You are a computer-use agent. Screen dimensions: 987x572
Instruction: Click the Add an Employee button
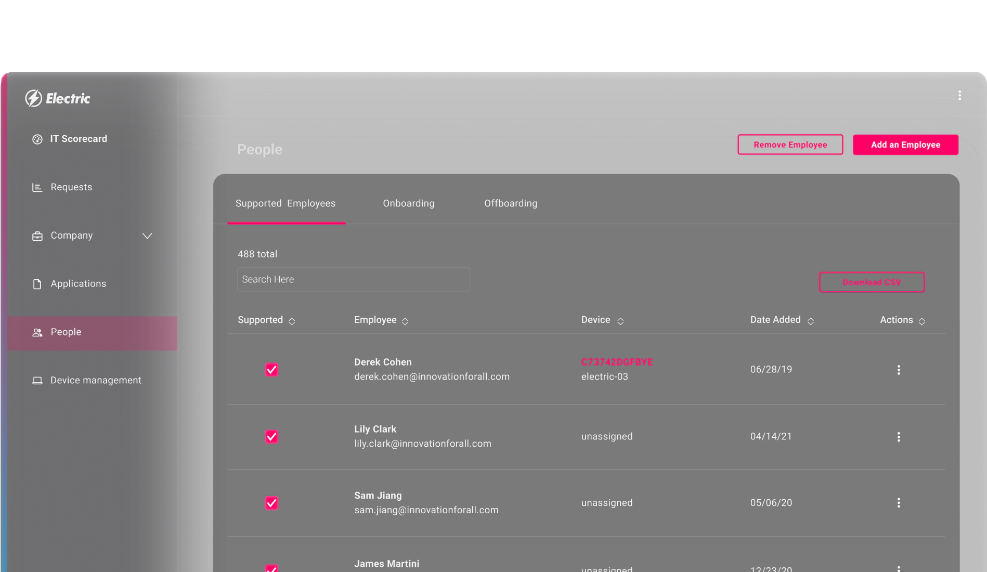[905, 145]
